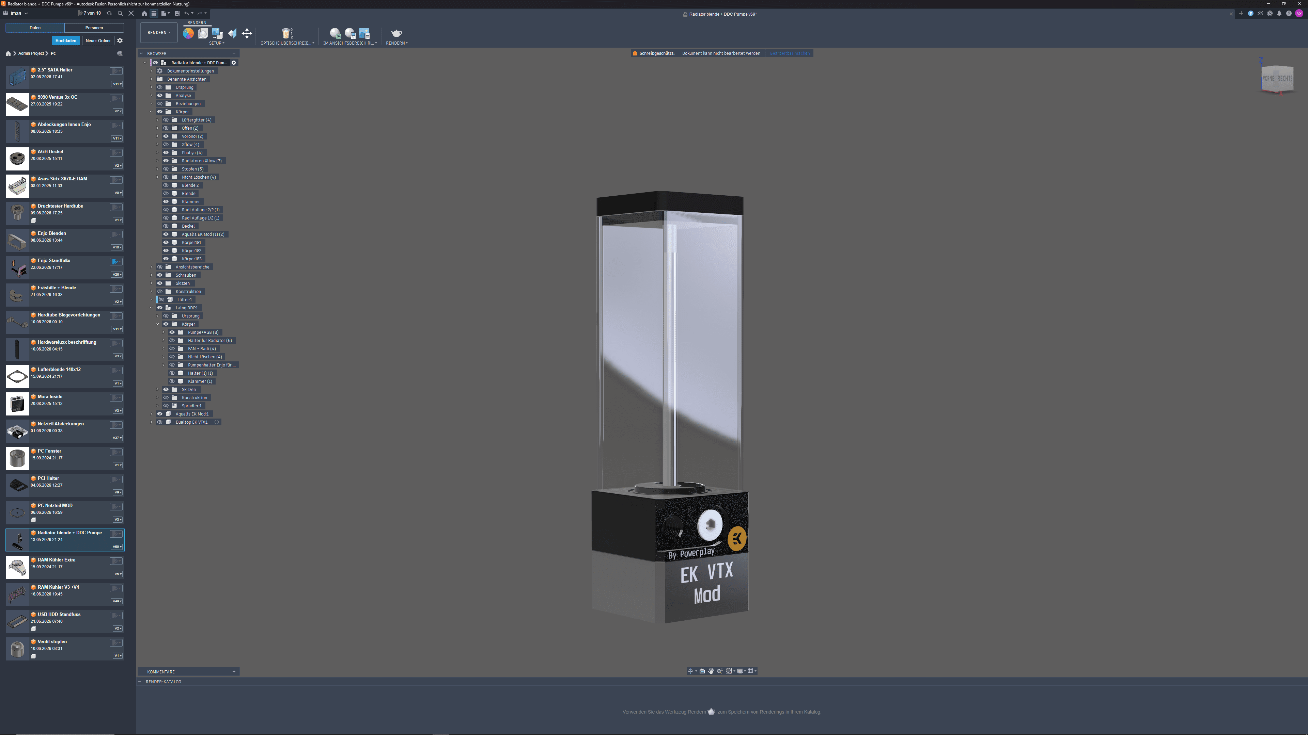Click the Hochladen button

66,40
